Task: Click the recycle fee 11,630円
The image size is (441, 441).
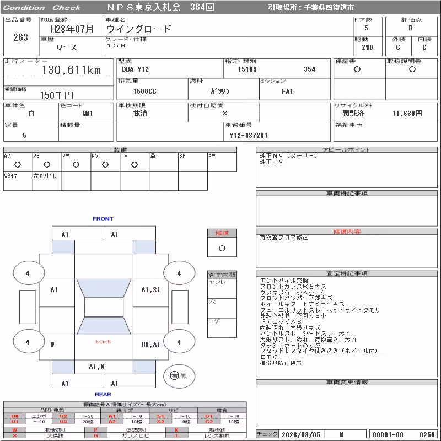Action: [x=407, y=114]
